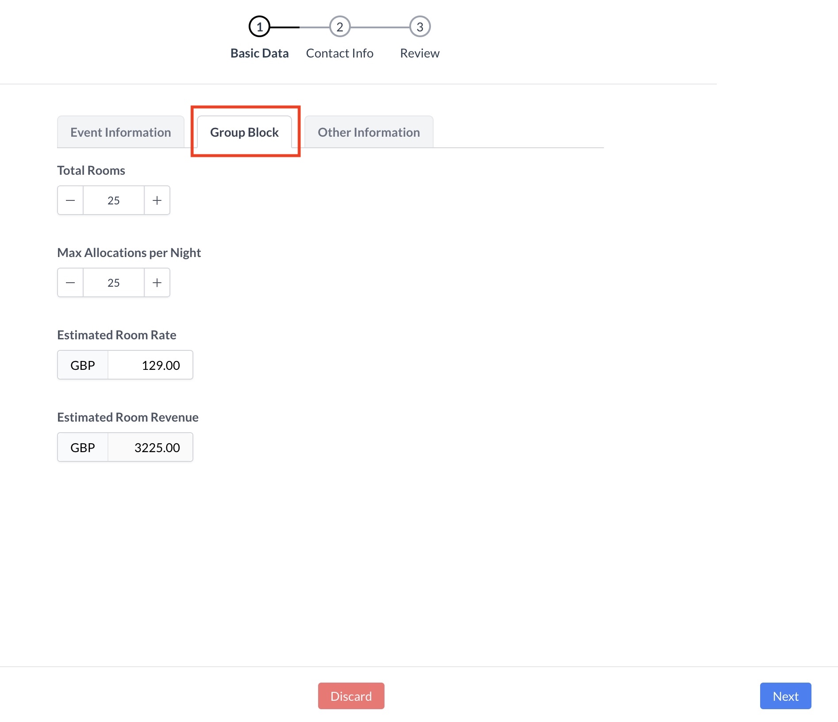Select the Review step label
The height and width of the screenshot is (722, 838).
[419, 53]
